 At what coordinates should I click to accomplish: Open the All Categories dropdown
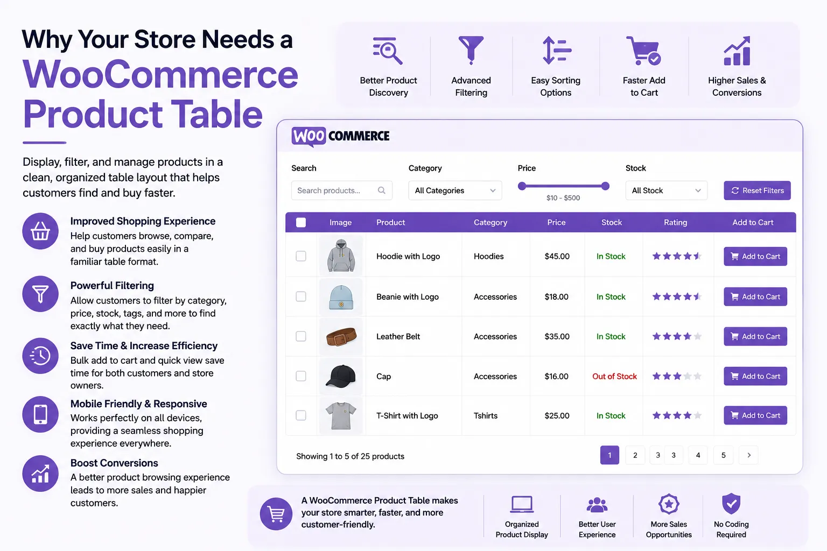click(455, 190)
